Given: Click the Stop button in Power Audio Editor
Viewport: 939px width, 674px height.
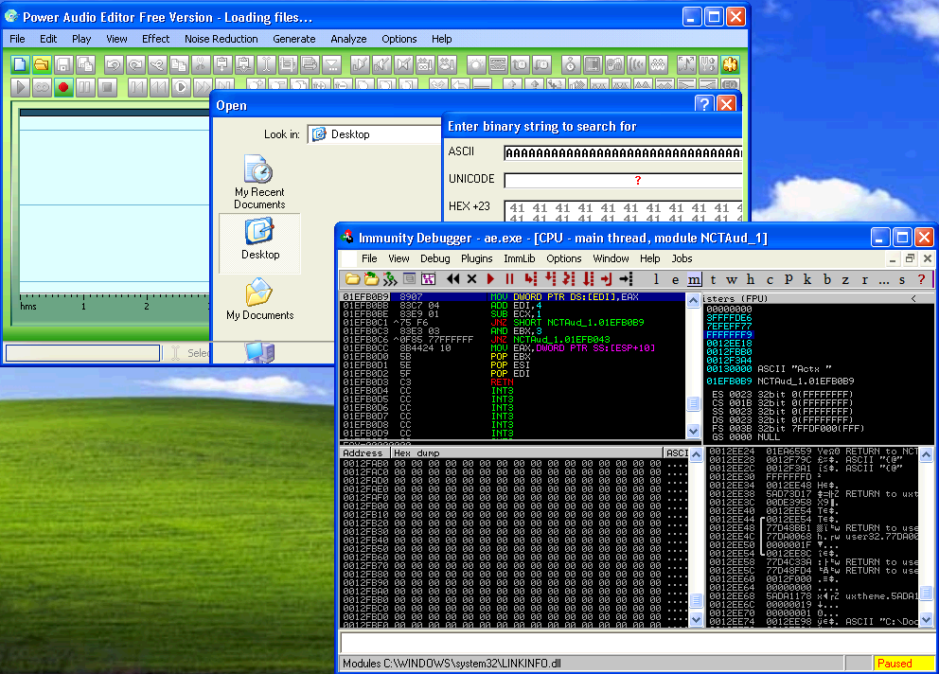Looking at the screenshot, I should coord(107,87).
